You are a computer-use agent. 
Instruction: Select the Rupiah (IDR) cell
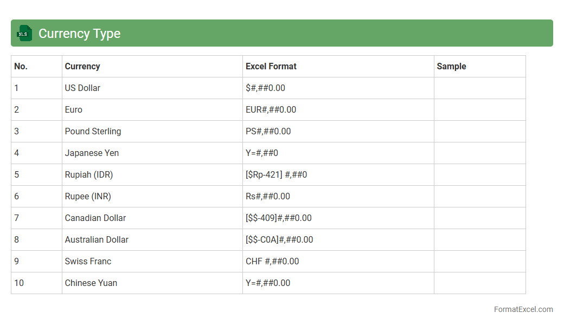pos(89,174)
